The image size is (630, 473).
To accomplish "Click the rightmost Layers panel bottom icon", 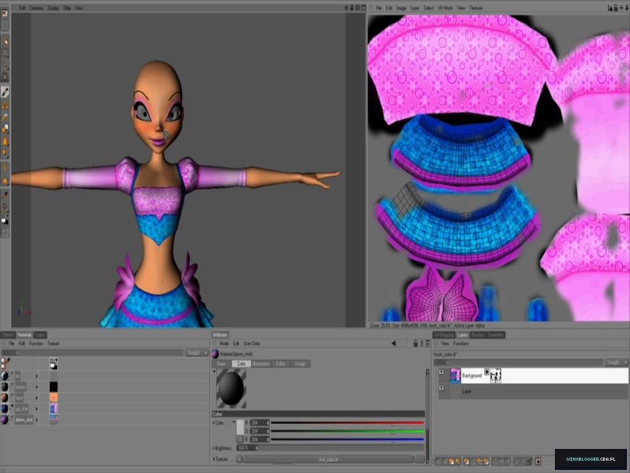I will (538, 461).
